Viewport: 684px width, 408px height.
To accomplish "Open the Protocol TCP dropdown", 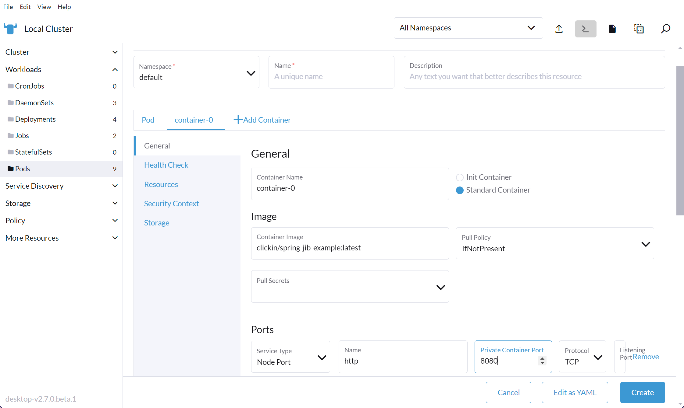I will coord(582,357).
